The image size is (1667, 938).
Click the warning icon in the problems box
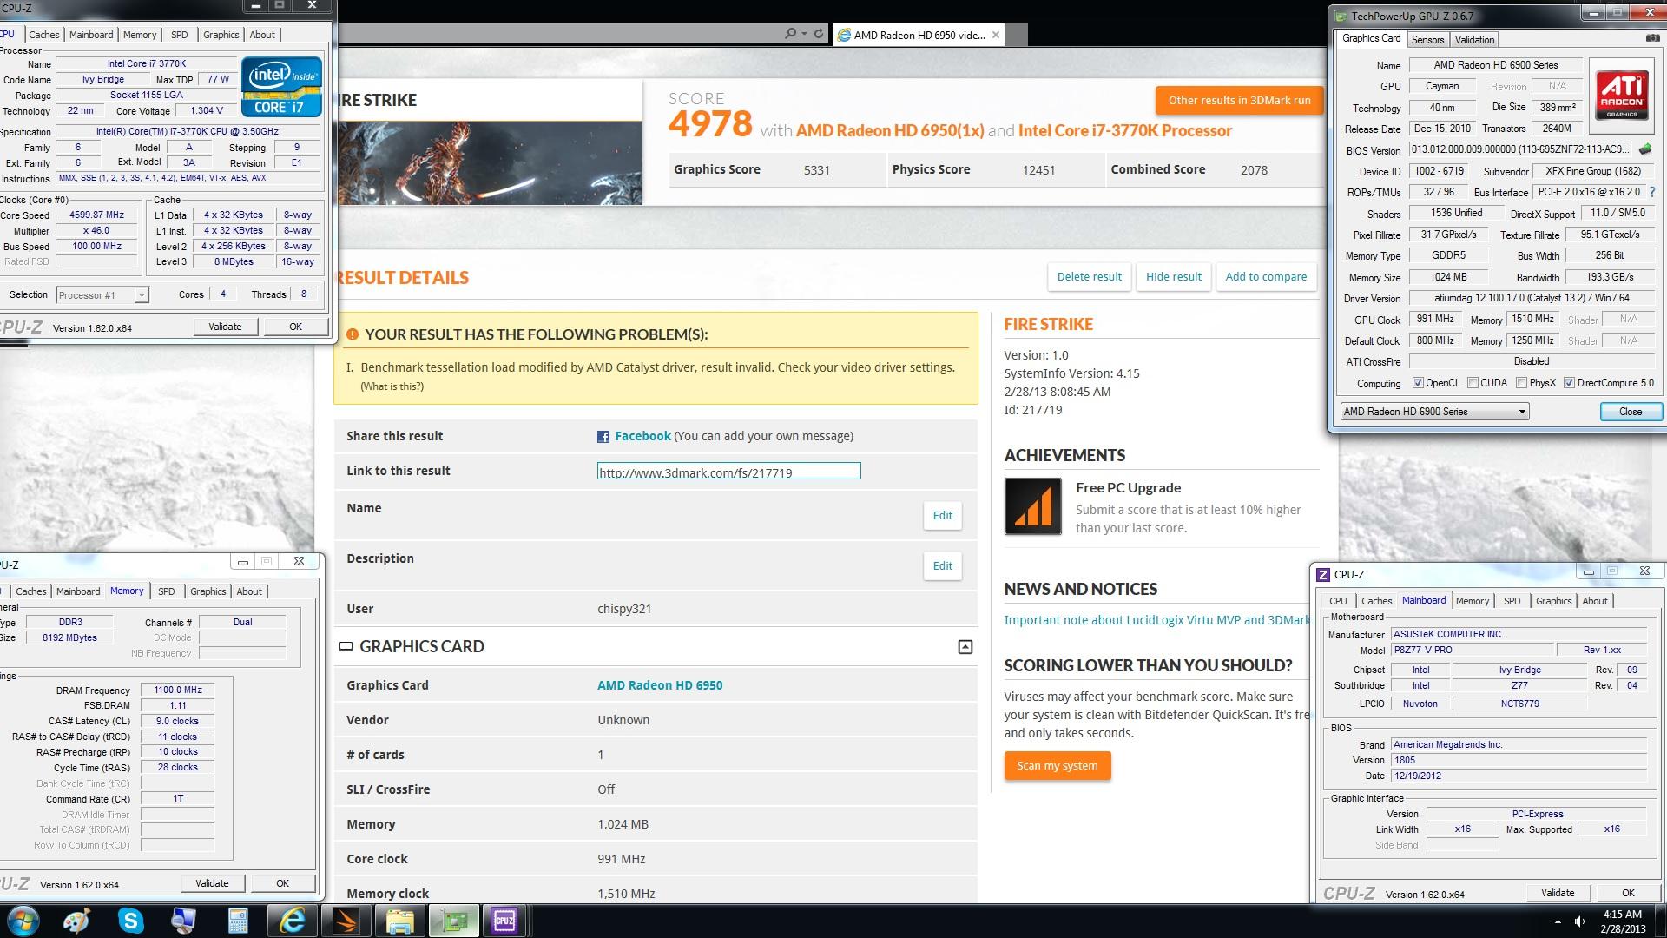tap(353, 334)
